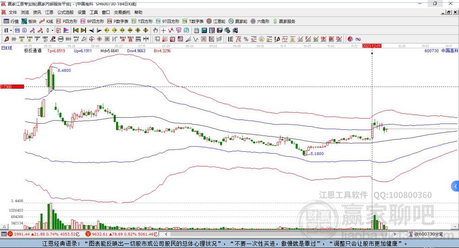The width and height of the screenshot is (459, 248).
Task: Open the 公式选股 menu
Action: point(65,12)
